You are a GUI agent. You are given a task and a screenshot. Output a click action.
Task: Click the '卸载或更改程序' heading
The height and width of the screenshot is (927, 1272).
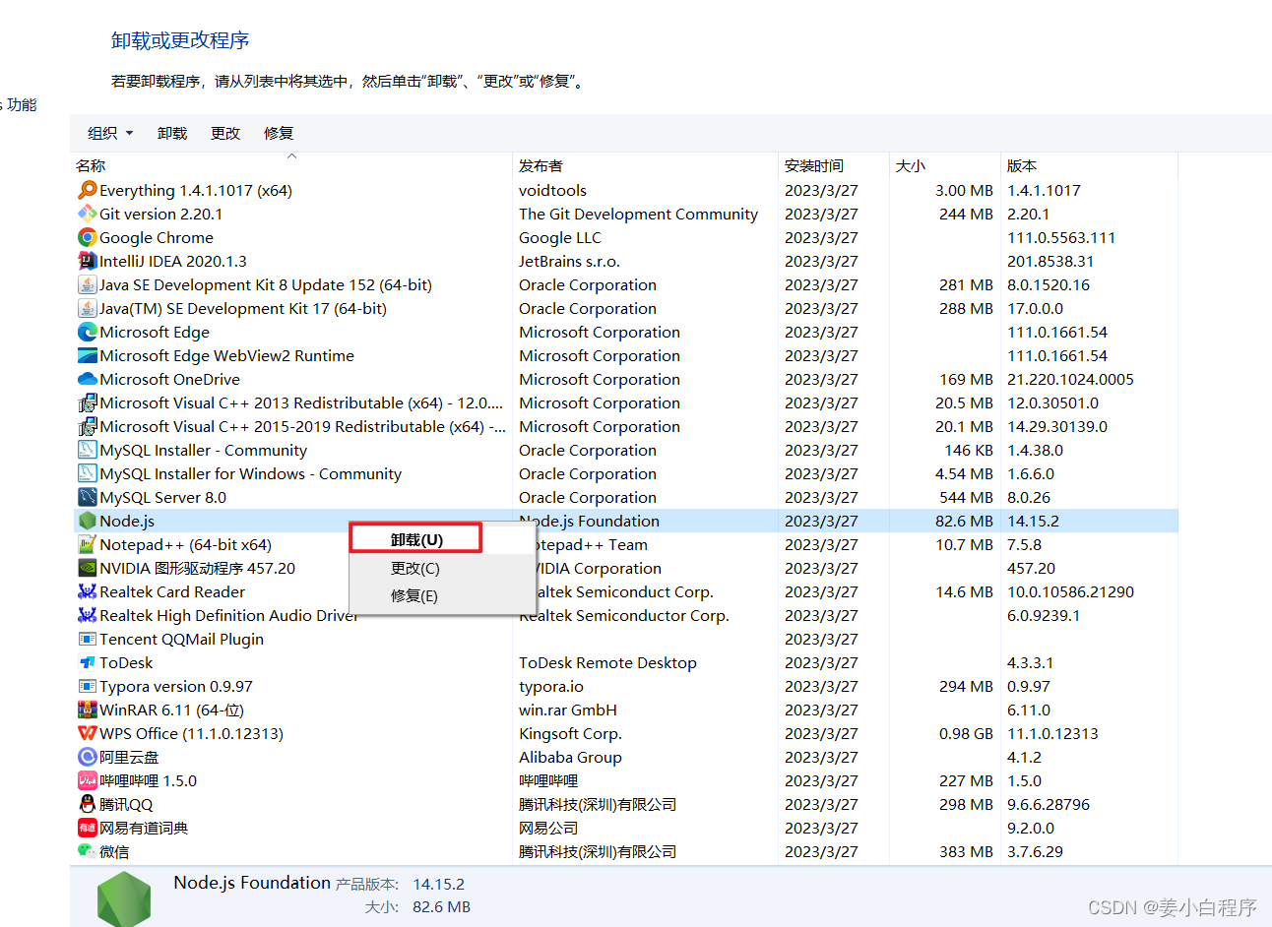(180, 40)
